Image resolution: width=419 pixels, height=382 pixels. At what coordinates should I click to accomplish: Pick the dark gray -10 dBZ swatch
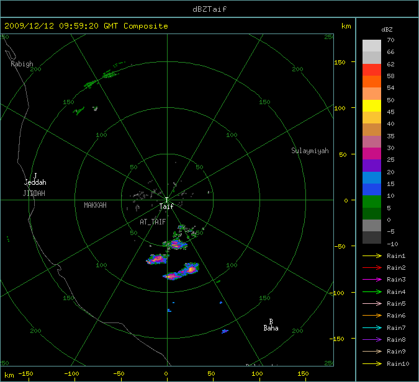(372, 238)
